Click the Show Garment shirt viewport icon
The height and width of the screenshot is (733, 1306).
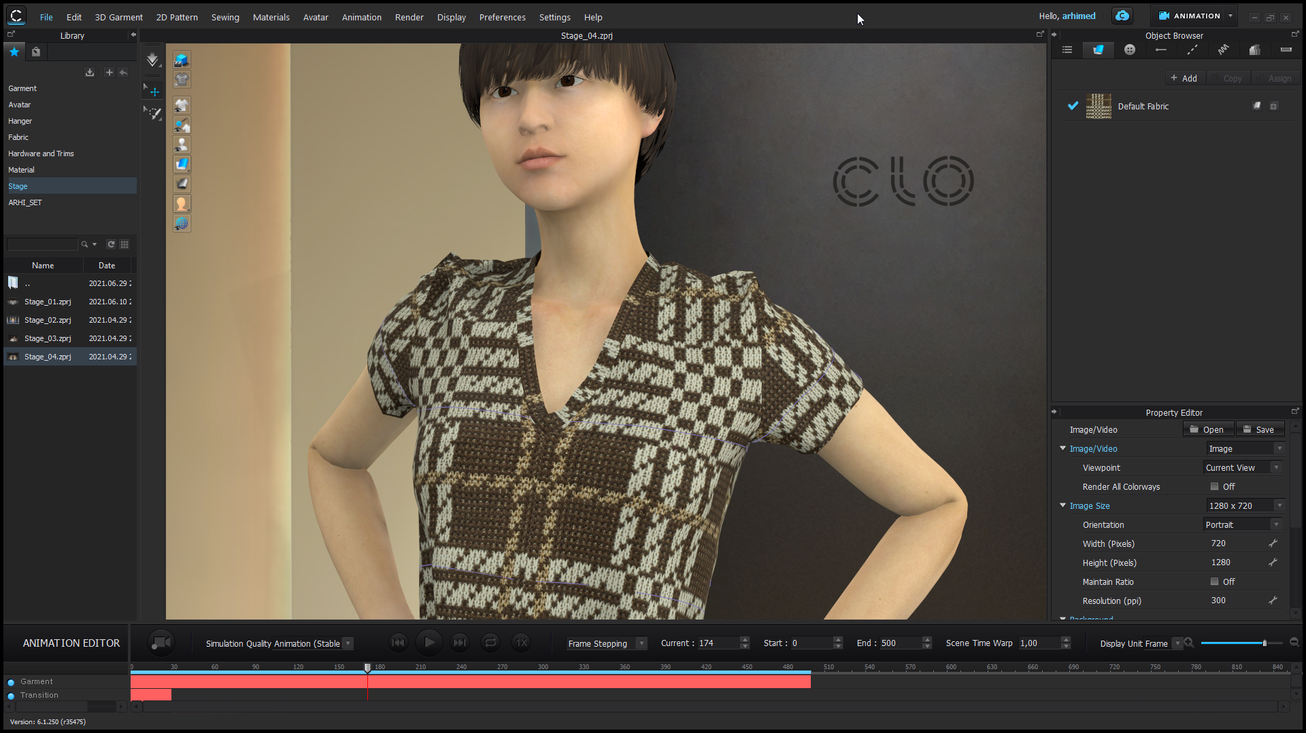tap(181, 105)
